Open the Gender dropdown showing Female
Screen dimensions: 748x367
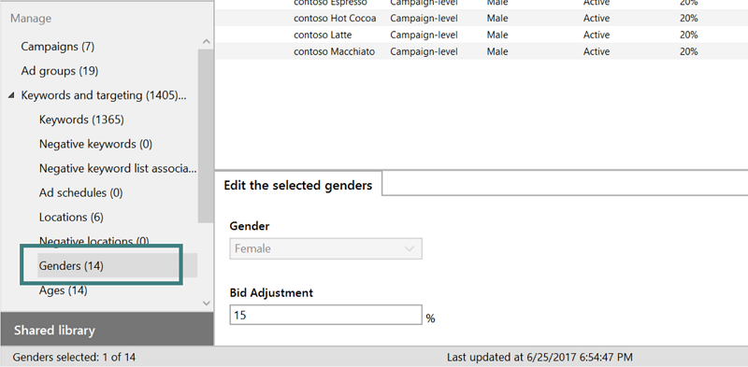[325, 248]
